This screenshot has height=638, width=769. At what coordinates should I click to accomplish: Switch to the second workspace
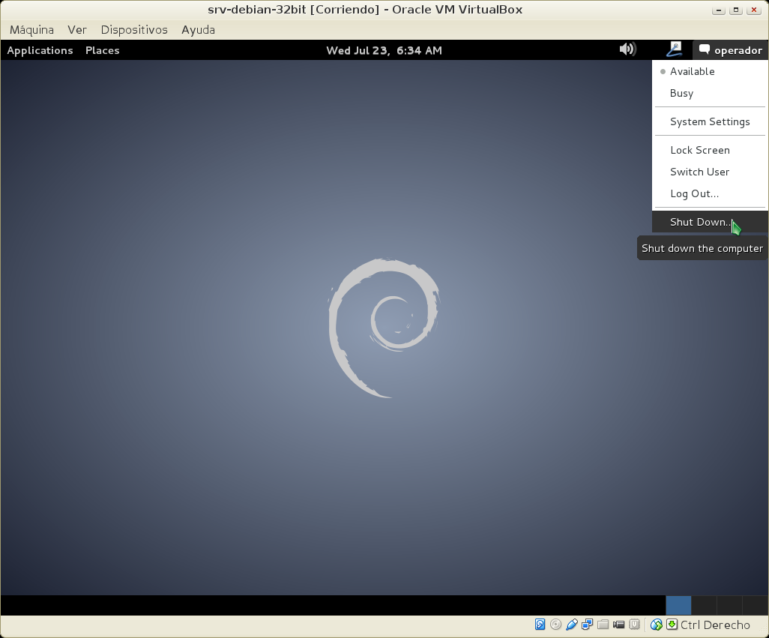[x=704, y=605]
